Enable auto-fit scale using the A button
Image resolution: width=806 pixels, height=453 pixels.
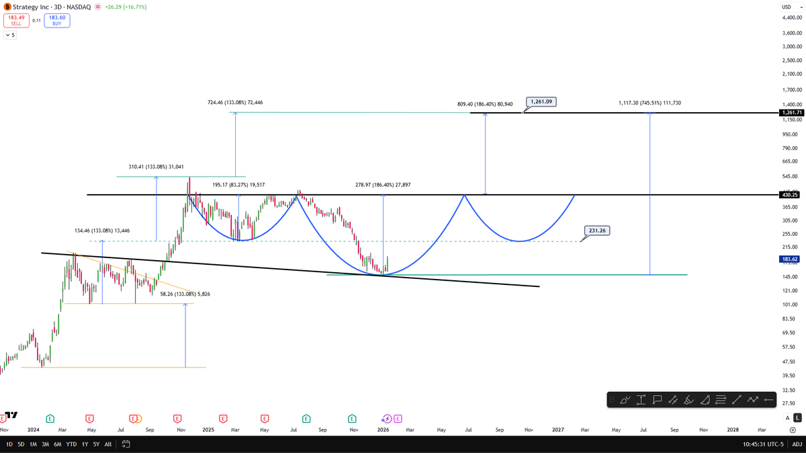tap(787, 417)
